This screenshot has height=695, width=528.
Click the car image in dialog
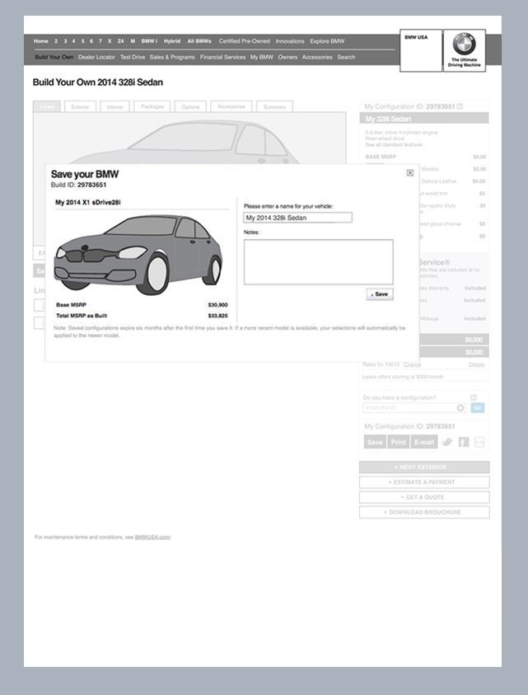(138, 254)
